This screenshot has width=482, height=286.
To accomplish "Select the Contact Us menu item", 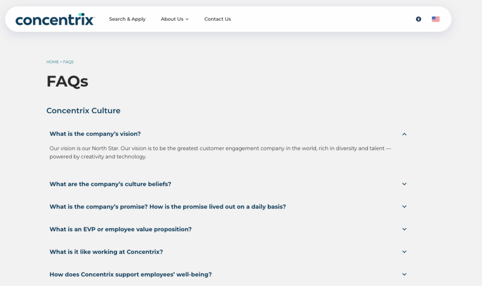I will pos(217,19).
